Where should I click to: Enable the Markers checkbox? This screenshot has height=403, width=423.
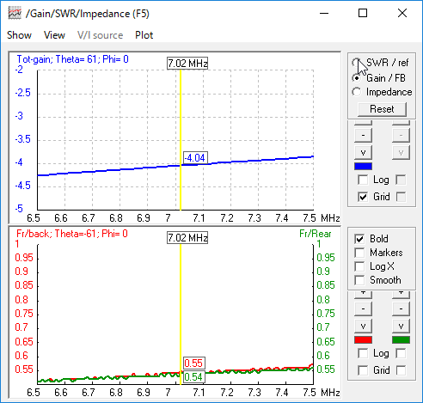(359, 253)
